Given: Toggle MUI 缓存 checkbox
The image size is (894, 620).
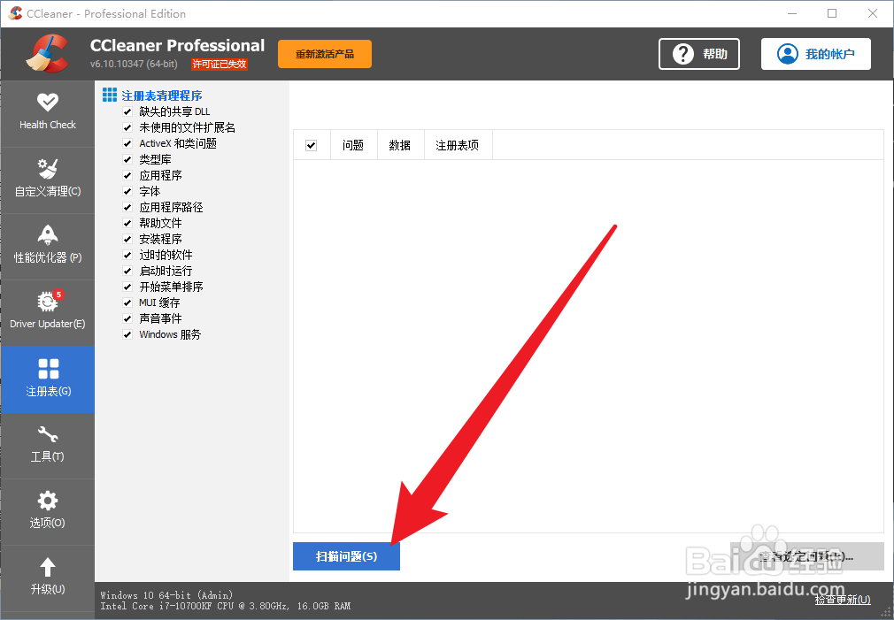Looking at the screenshot, I should click(127, 302).
